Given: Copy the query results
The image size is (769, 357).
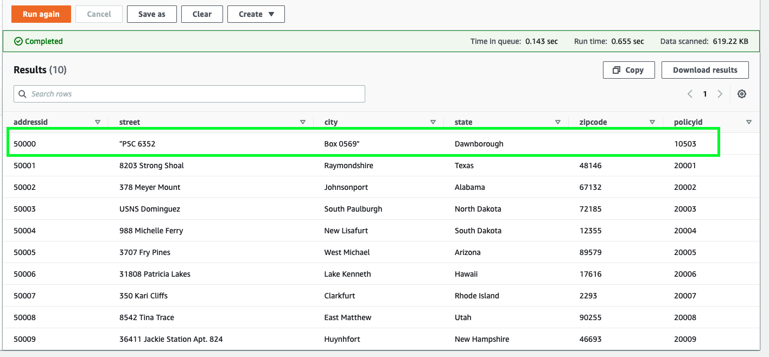Looking at the screenshot, I should pyautogui.click(x=628, y=70).
